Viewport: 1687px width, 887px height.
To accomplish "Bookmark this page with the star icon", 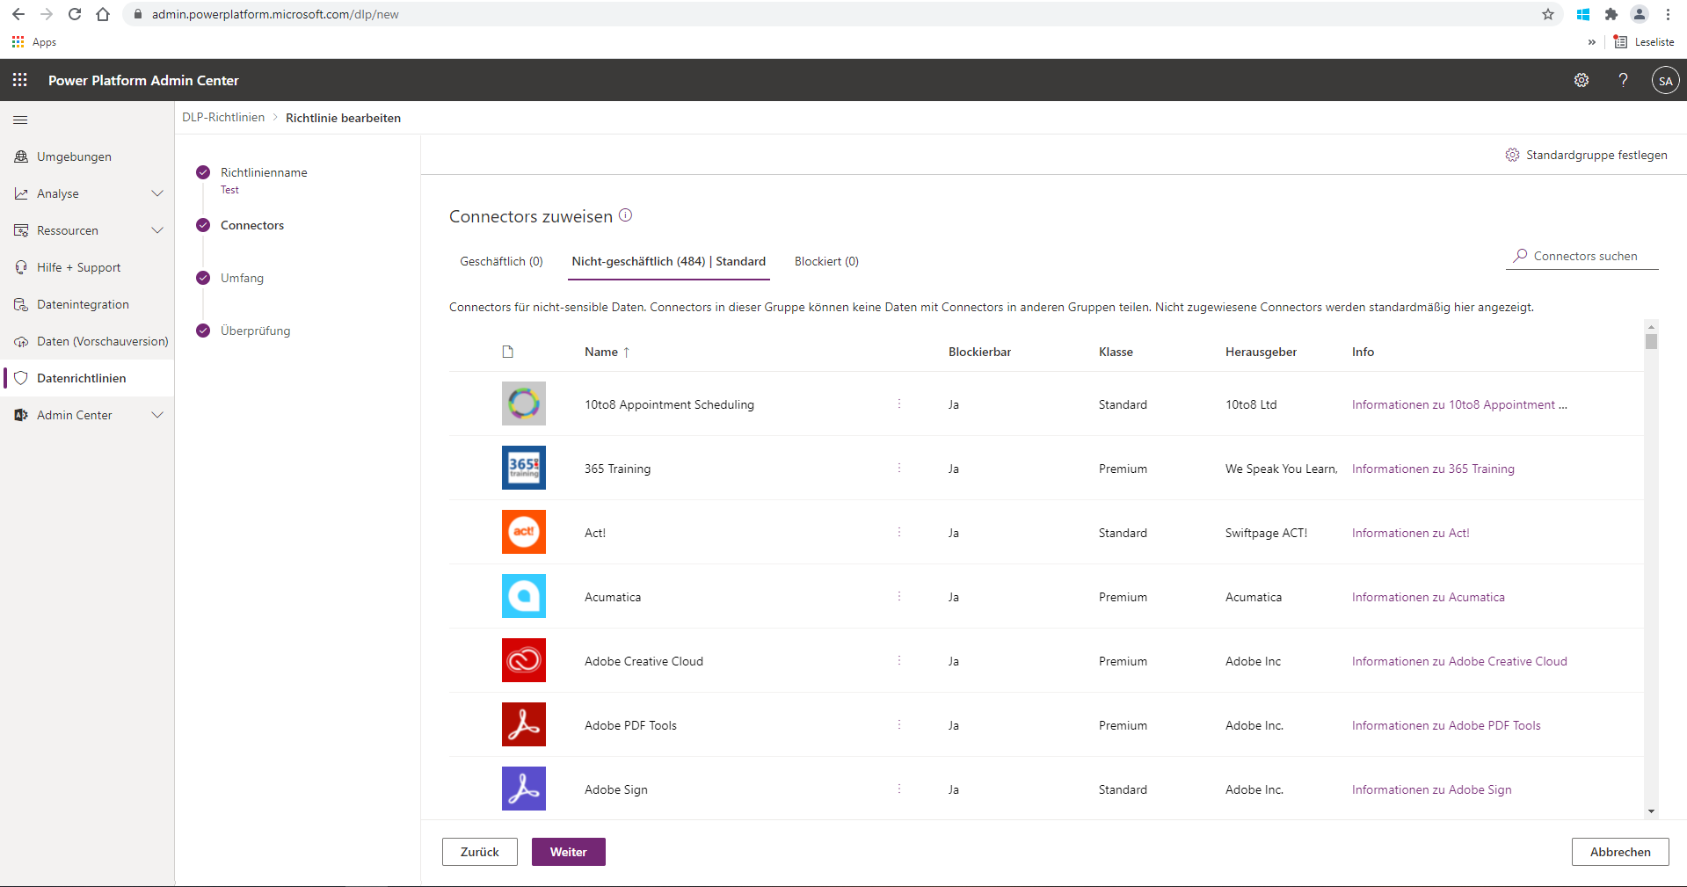I will (1548, 14).
